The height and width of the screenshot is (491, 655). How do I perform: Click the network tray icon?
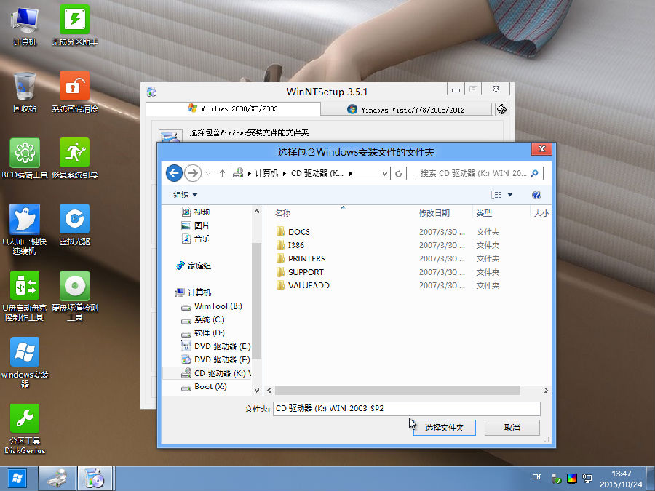pos(587,478)
